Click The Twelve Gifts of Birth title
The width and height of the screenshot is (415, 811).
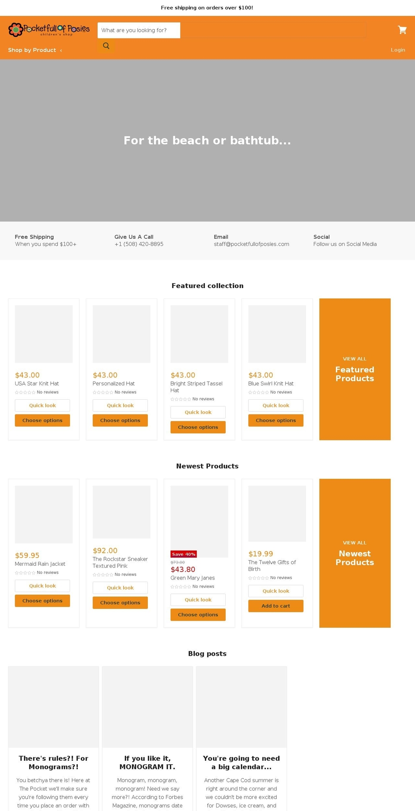[x=272, y=566]
